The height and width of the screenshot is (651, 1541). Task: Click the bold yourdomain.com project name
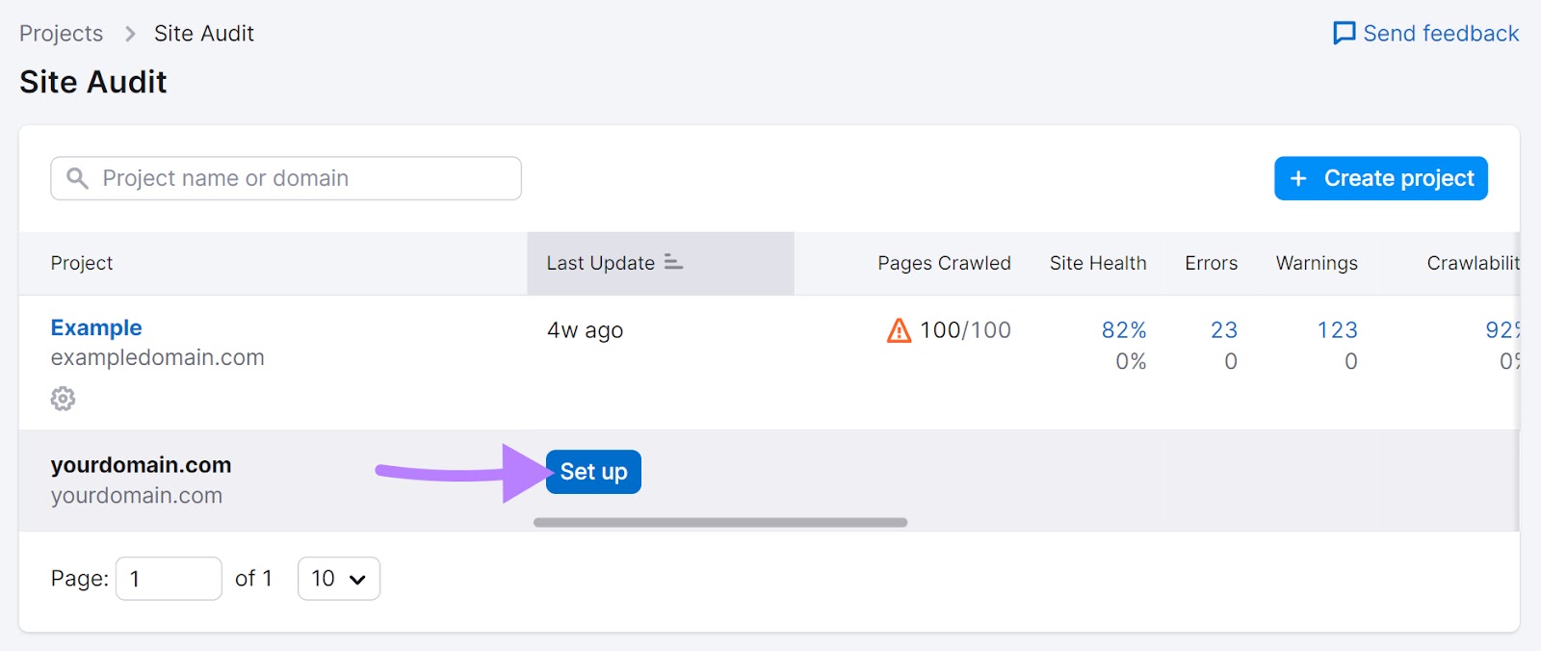(141, 465)
